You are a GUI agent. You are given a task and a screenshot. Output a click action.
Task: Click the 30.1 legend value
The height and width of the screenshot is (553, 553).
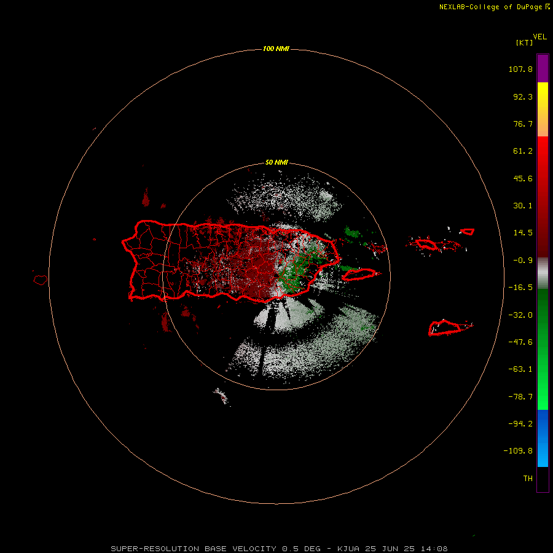523,206
